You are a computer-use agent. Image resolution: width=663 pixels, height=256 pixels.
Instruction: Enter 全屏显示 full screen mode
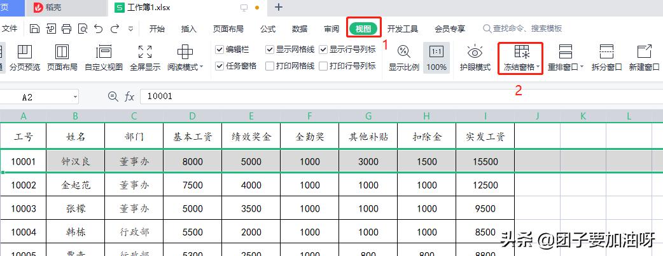(145, 58)
